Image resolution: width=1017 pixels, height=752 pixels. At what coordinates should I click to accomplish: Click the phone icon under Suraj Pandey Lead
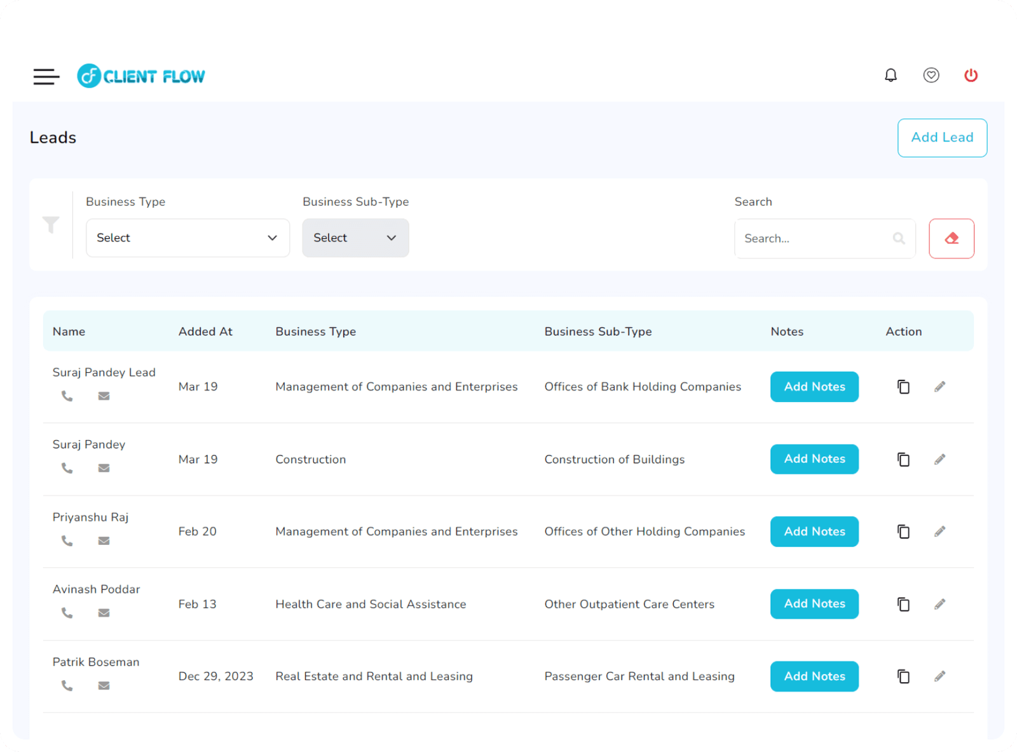pyautogui.click(x=67, y=396)
